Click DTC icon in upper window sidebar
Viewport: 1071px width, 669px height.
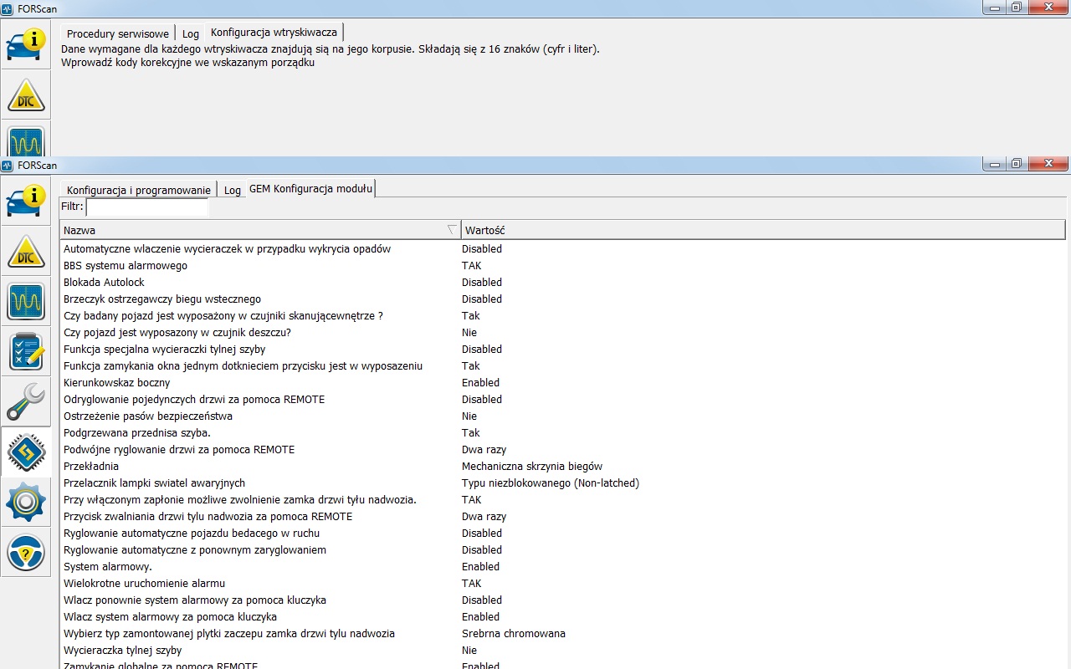coord(26,94)
